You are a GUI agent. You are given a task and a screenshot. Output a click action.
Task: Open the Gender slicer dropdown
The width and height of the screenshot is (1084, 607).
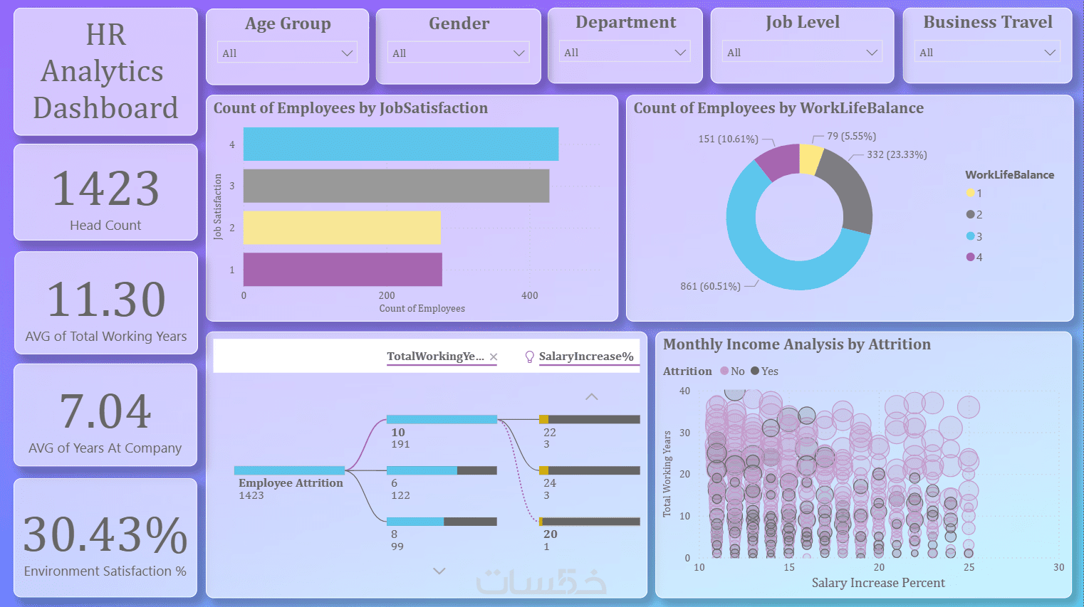coord(459,53)
